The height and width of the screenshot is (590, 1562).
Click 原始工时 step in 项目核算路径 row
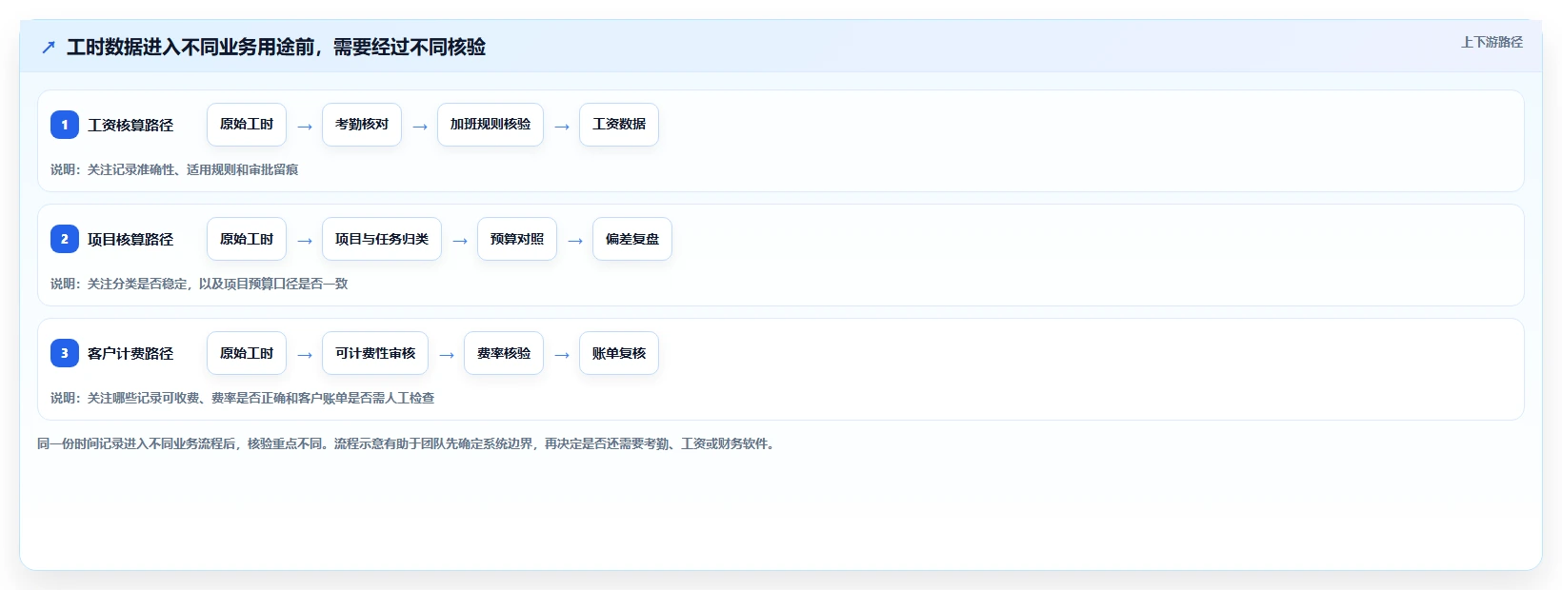pos(247,239)
